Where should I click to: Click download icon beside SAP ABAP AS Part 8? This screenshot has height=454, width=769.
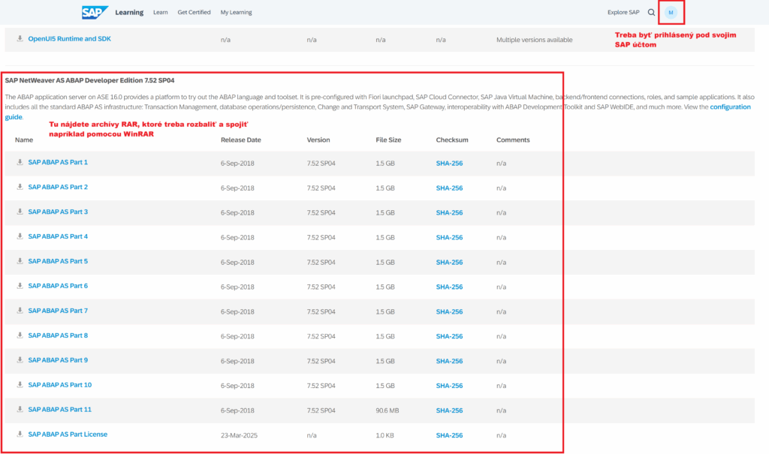tap(20, 335)
